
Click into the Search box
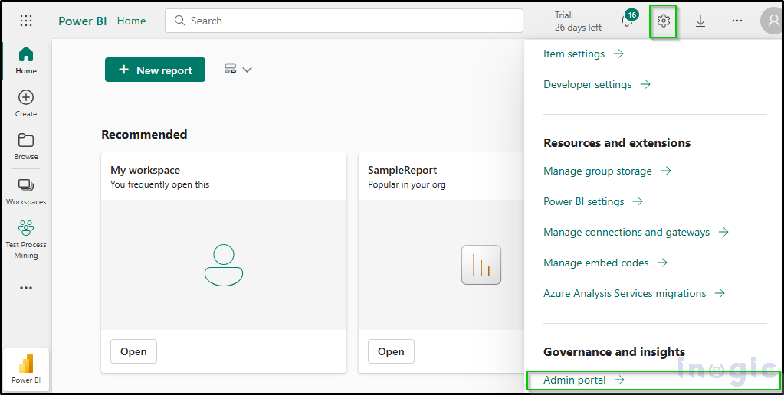pyautogui.click(x=344, y=21)
